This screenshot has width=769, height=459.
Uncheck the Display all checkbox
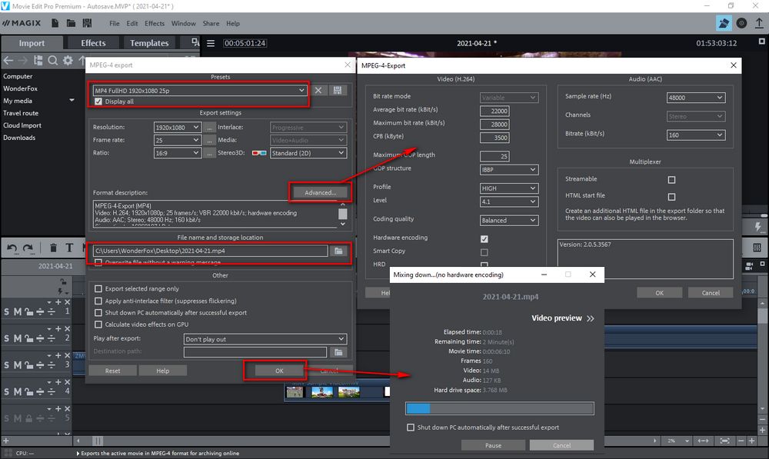98,101
